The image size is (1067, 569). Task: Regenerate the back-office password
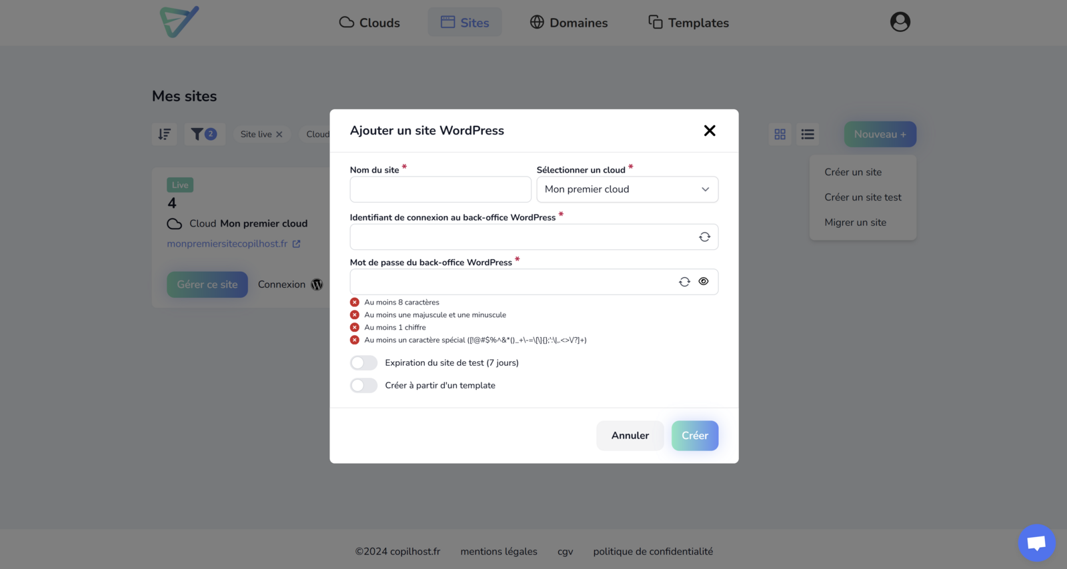coord(684,282)
